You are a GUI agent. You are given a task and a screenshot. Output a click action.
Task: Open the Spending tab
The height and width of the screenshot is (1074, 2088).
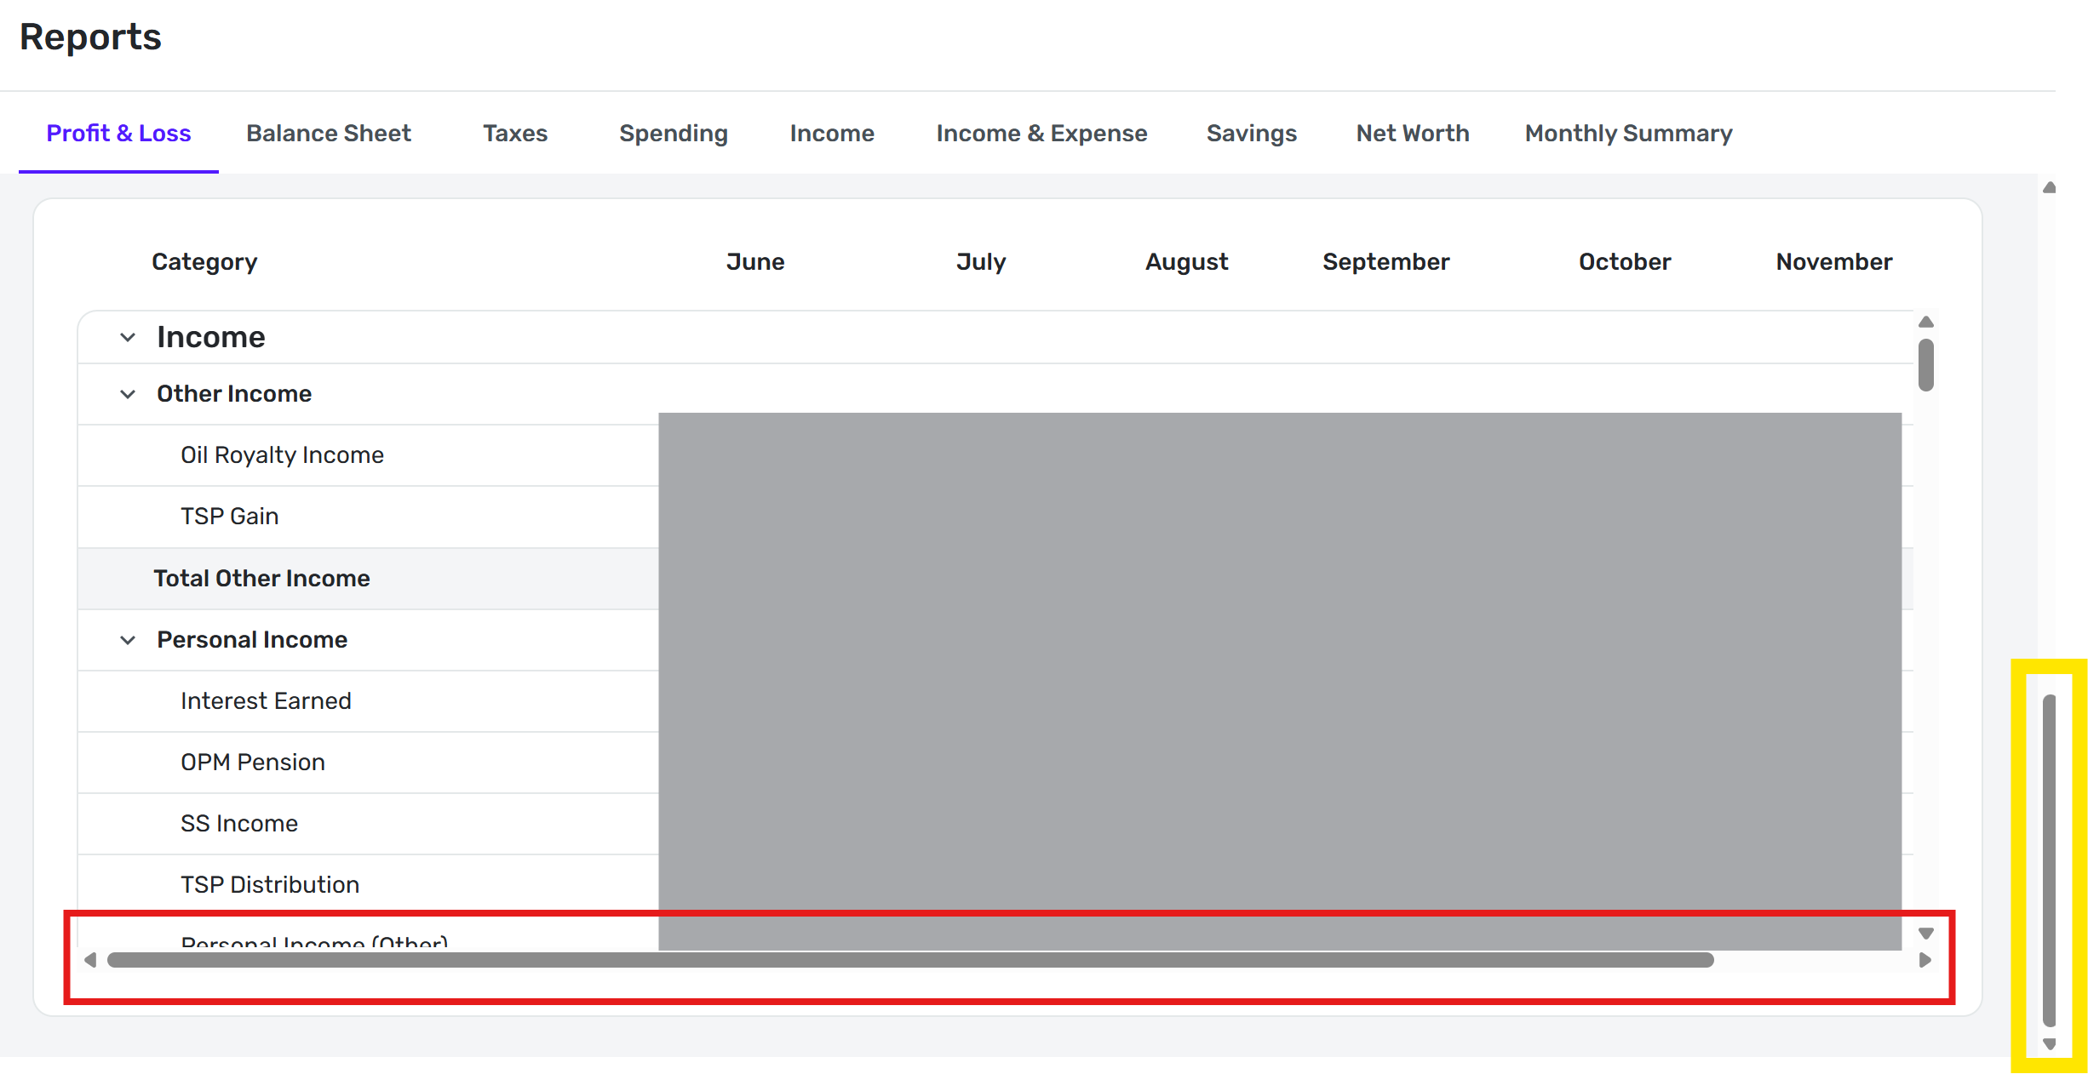(673, 134)
